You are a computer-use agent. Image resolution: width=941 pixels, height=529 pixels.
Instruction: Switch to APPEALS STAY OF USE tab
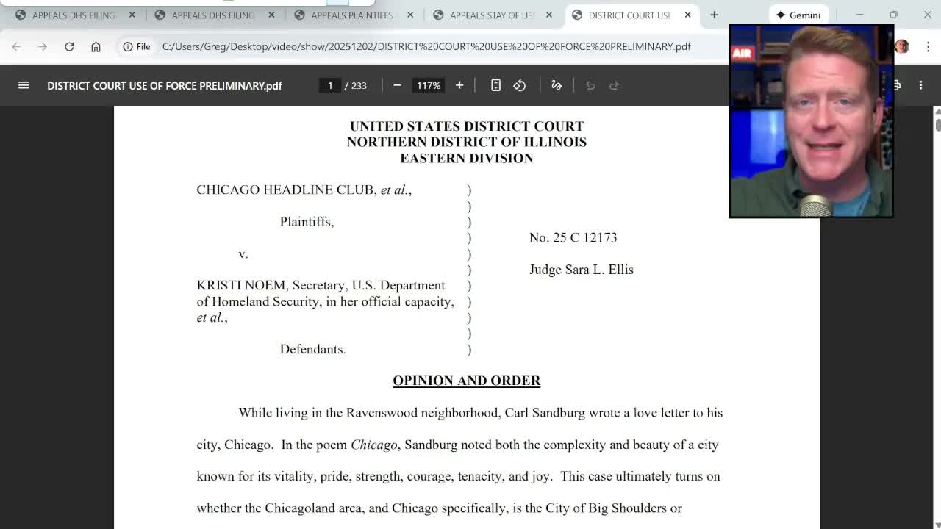point(491,15)
